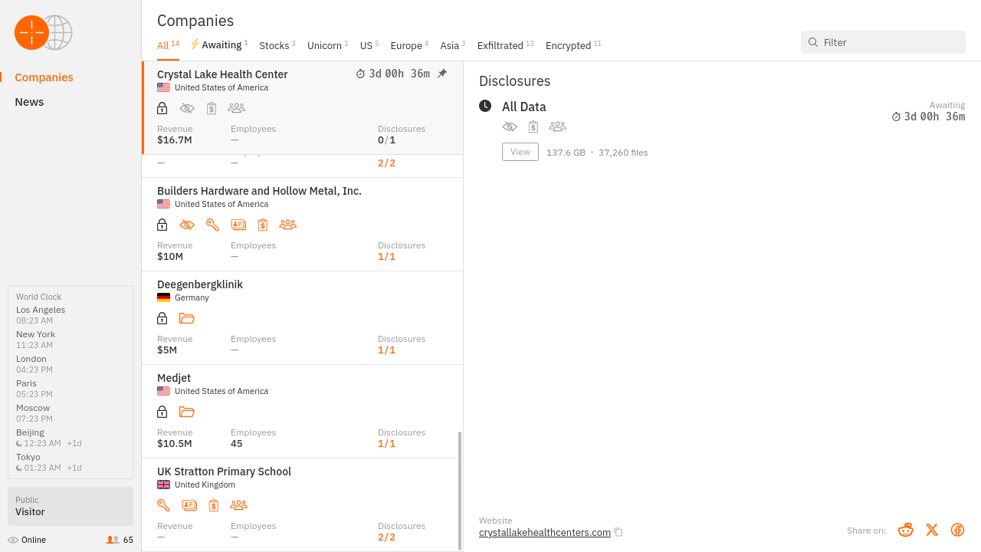981x552 pixels.
Task: Switch to the All companies tab
Action: pyautogui.click(x=168, y=45)
